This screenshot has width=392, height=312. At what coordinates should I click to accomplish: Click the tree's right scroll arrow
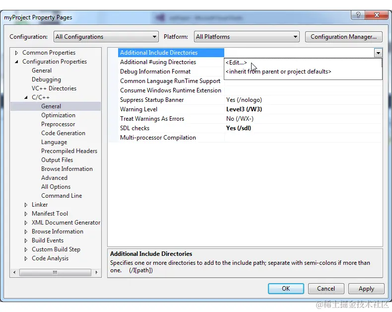[x=96, y=272]
